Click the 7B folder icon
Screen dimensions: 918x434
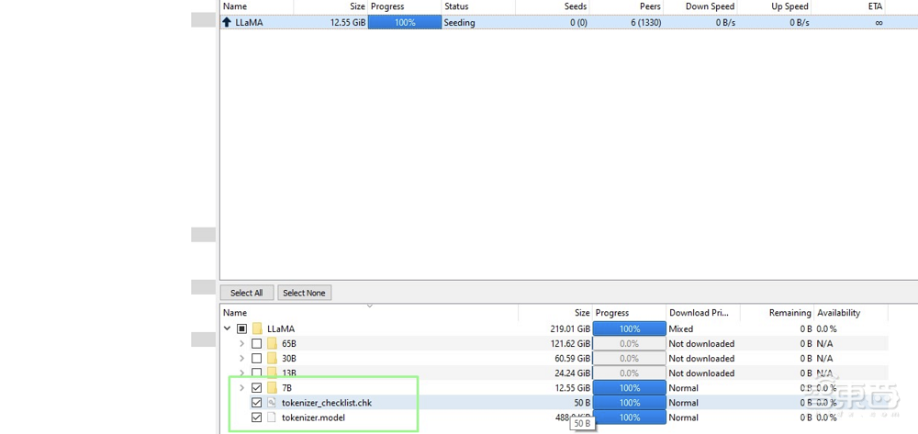(x=272, y=388)
